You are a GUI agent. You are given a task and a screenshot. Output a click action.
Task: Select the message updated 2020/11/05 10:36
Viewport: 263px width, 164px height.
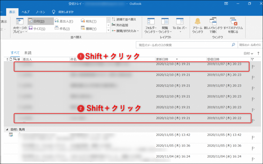[x=133, y=149]
